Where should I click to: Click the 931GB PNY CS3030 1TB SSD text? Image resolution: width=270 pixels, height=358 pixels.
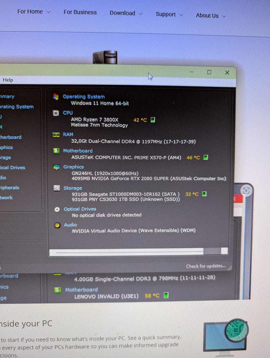tap(126, 199)
